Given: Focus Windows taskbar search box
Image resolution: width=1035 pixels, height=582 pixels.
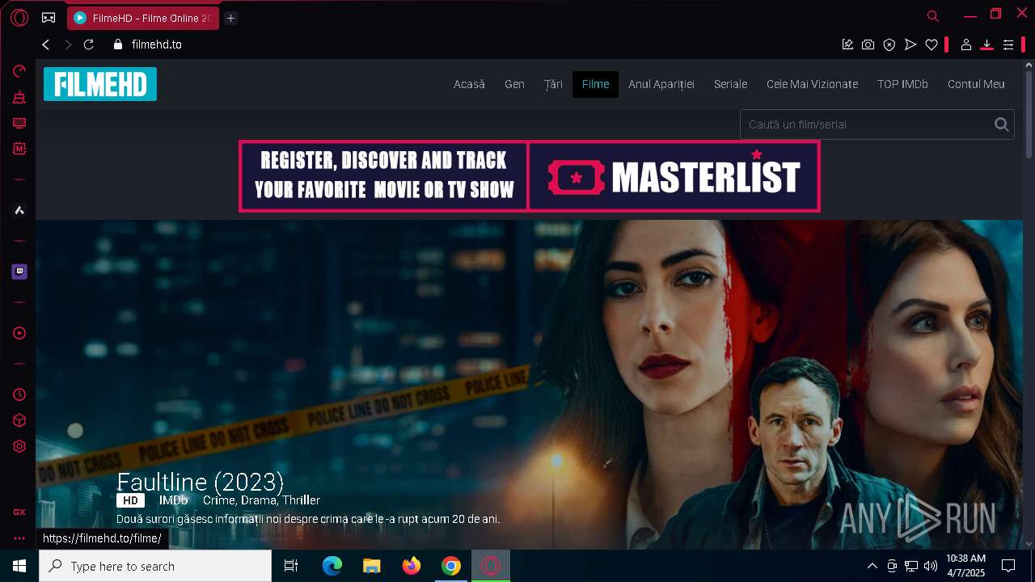Looking at the screenshot, I should tap(155, 566).
